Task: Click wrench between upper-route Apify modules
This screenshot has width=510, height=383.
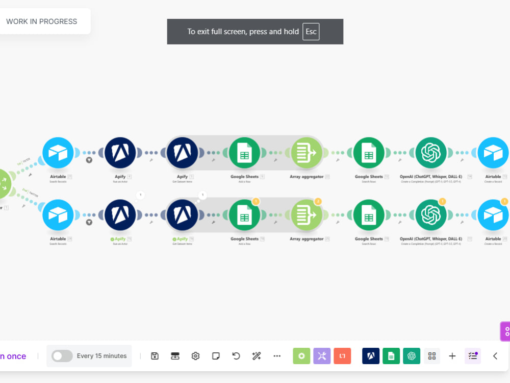Action: pyautogui.click(x=151, y=160)
